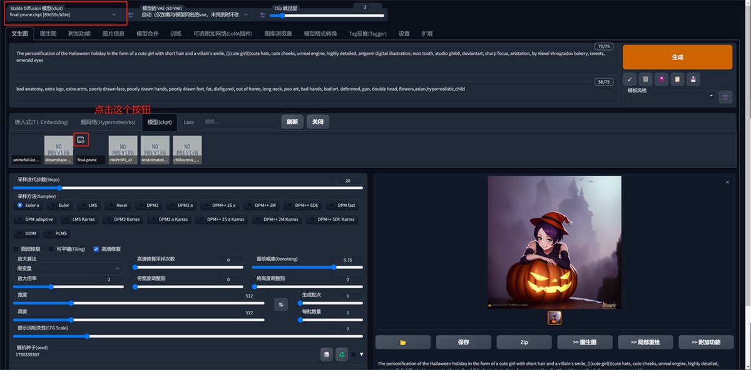751x370 pixels.
Task: Click the 采样迭代步数 Steps slider track
Action: [x=188, y=187]
